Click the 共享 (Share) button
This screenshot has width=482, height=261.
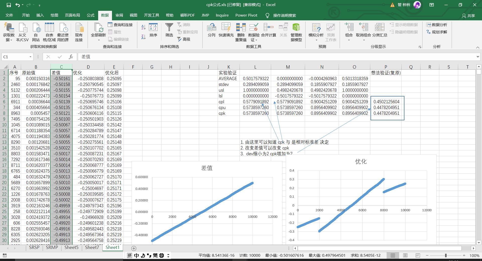pyautogui.click(x=468, y=16)
